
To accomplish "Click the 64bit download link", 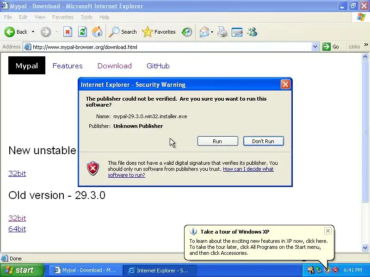I will [17, 229].
